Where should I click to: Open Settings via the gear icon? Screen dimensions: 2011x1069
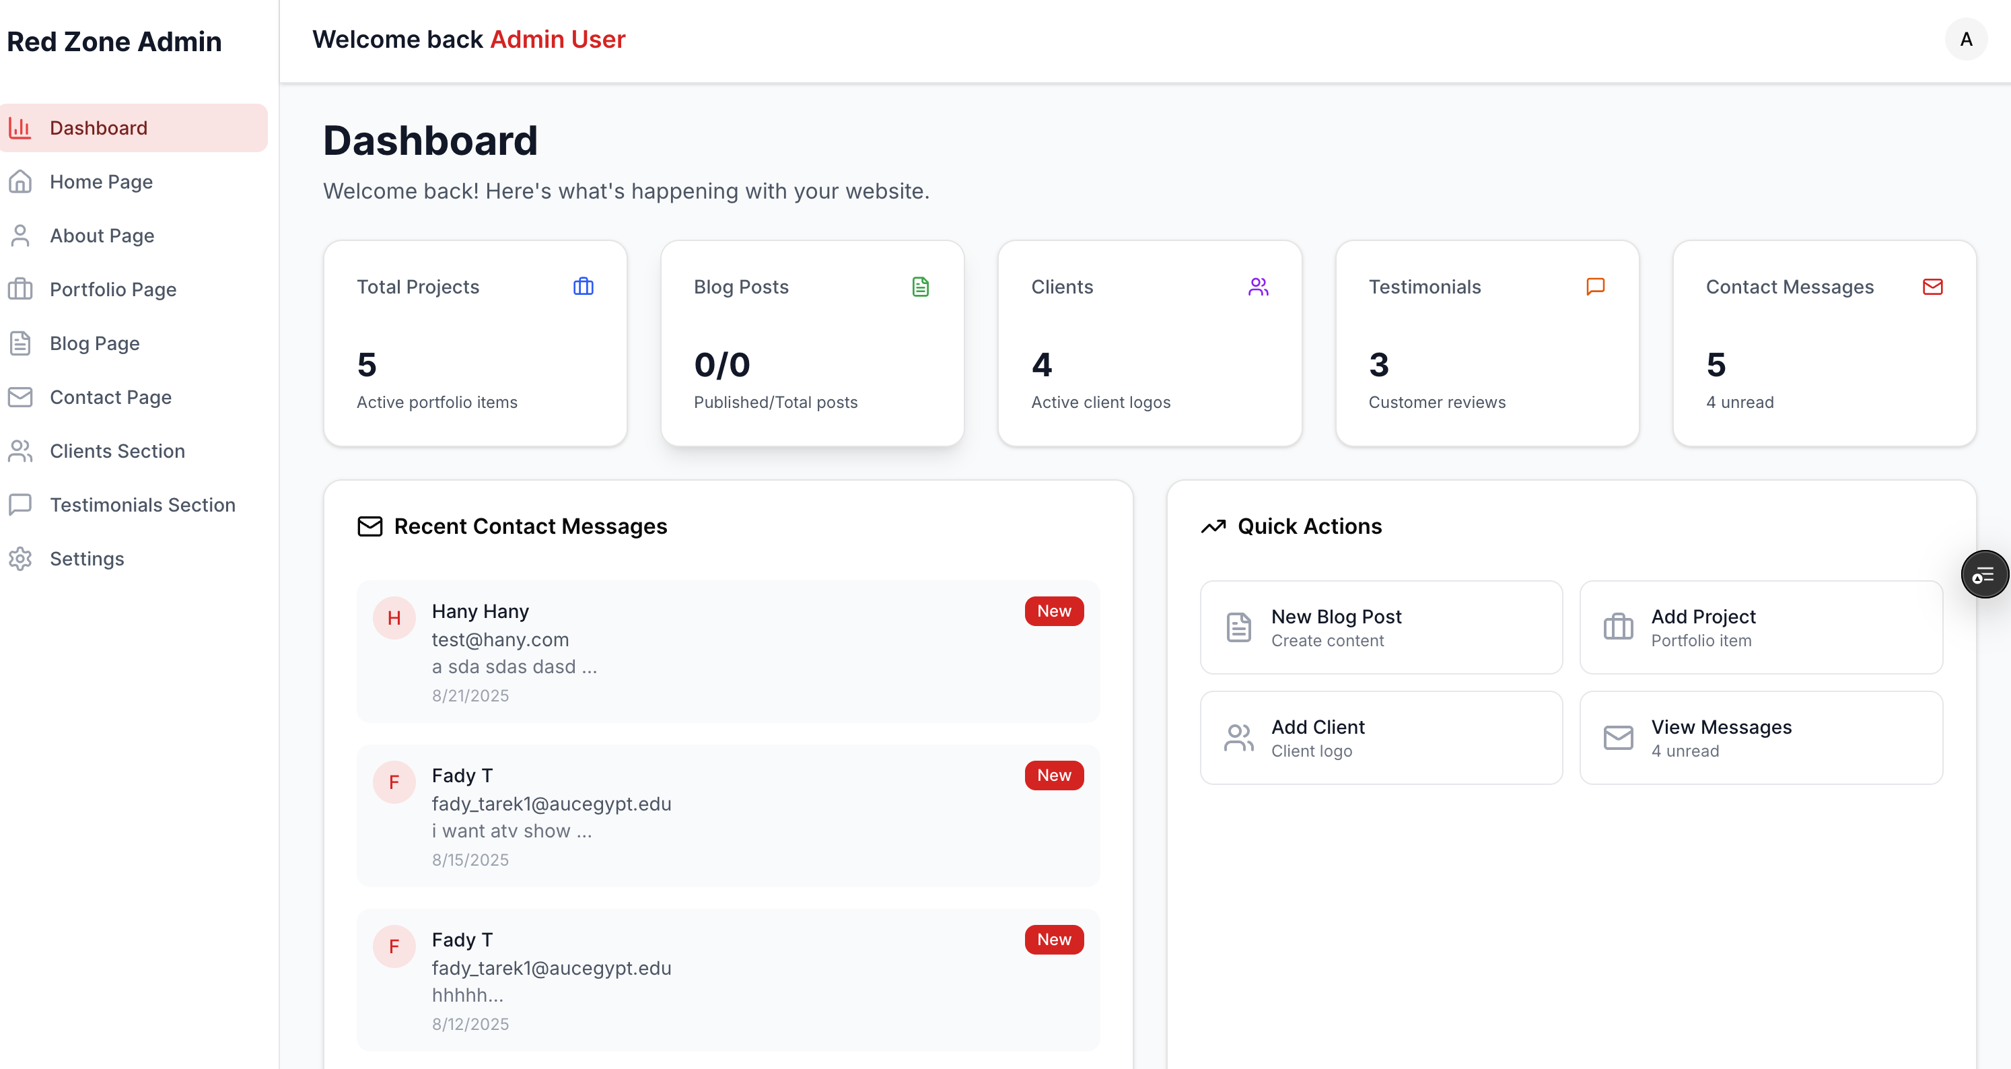pyautogui.click(x=20, y=558)
